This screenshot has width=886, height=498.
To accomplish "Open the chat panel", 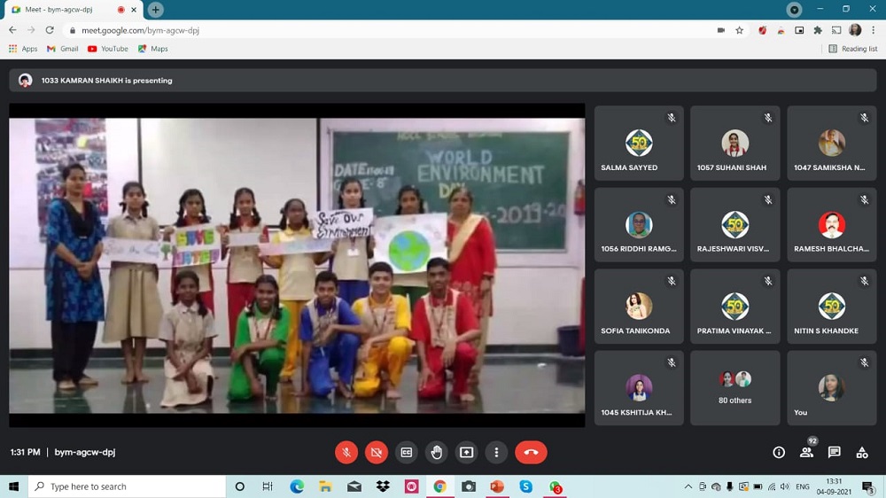I will [x=834, y=452].
